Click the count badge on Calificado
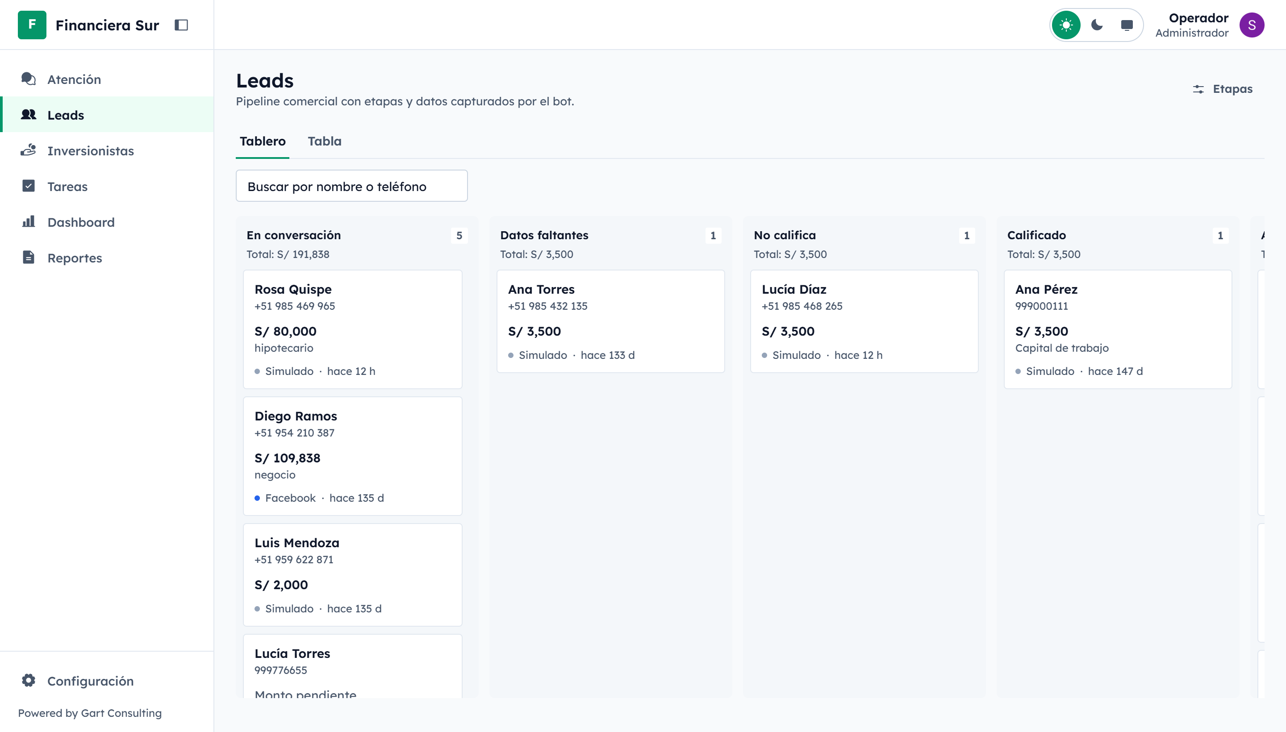The image size is (1286, 732). [1220, 235]
